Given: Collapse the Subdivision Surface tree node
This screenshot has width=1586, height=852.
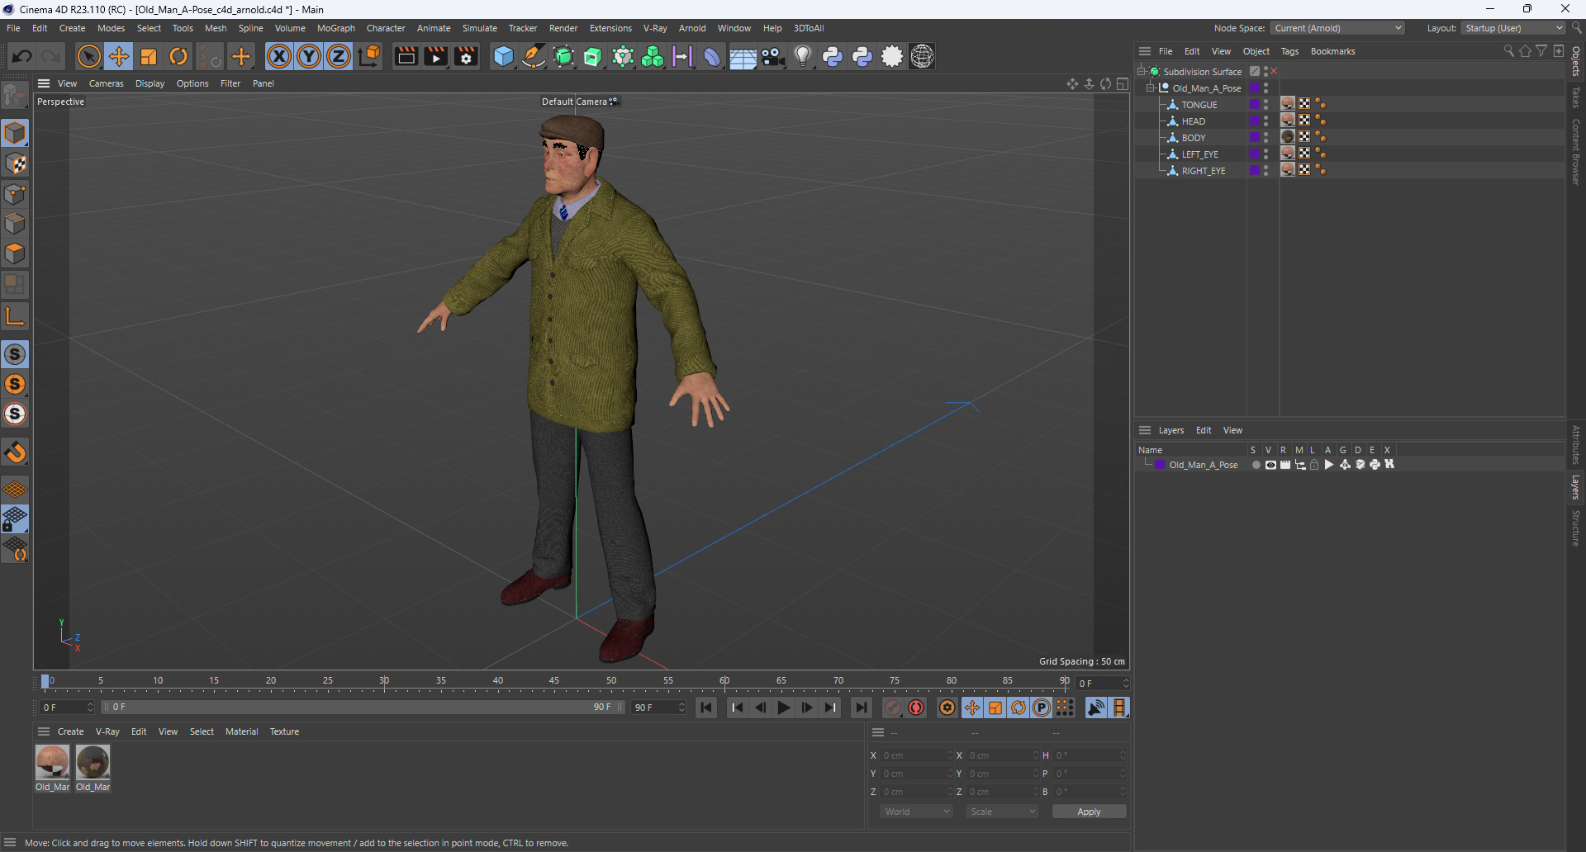Looking at the screenshot, I should pos(1141,71).
